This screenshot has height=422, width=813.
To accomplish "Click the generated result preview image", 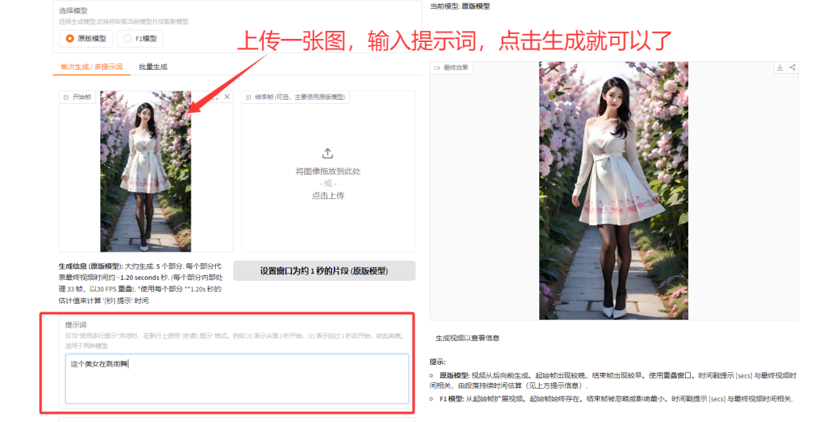I will [614, 190].
